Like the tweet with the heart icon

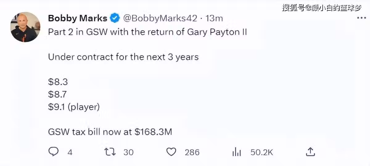pos(171,152)
